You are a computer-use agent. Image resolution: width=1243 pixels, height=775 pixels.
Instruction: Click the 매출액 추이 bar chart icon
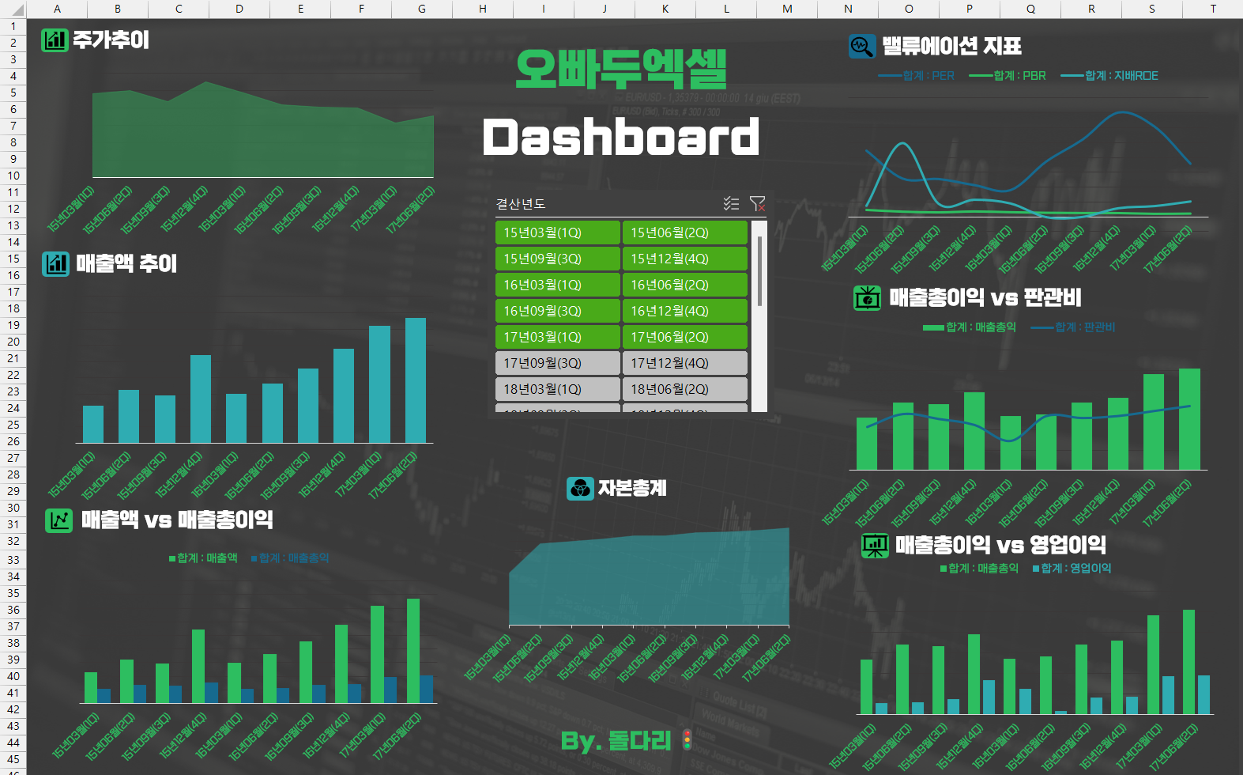coord(56,263)
